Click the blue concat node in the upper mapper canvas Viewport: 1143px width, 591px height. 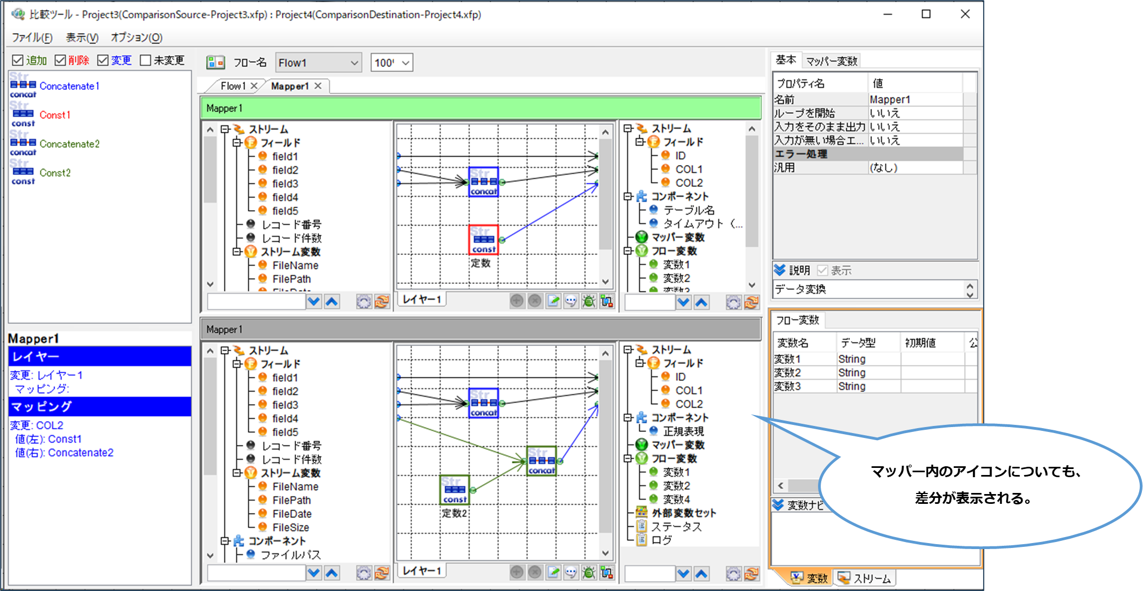tap(483, 182)
